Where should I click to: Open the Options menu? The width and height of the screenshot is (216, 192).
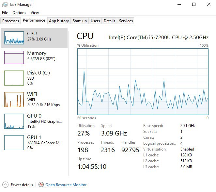(x=19, y=13)
